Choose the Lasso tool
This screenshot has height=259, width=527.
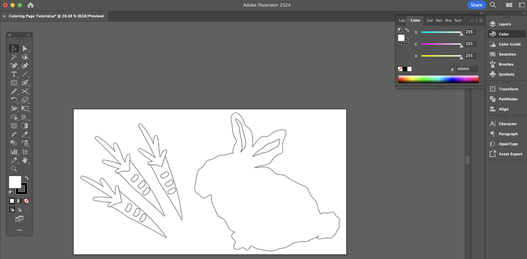coord(25,57)
